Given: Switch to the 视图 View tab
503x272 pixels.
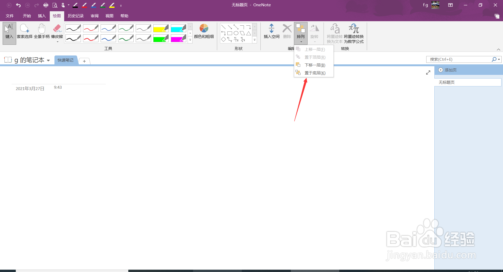Looking at the screenshot, I should click(x=109, y=16).
